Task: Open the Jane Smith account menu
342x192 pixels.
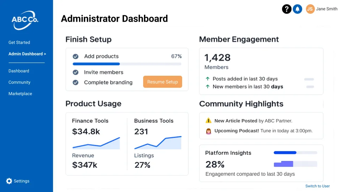Action: [327, 9]
